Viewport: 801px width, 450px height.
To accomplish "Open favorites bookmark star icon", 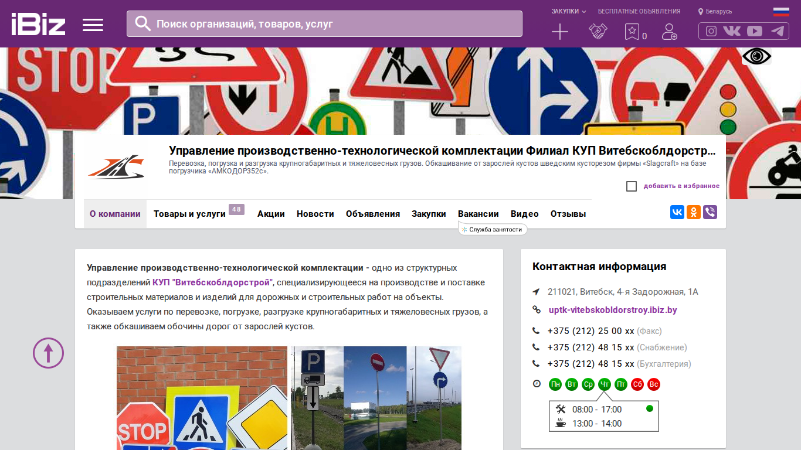I will point(632,32).
